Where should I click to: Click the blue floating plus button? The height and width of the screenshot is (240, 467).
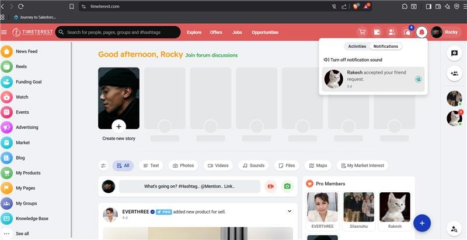coord(421,223)
